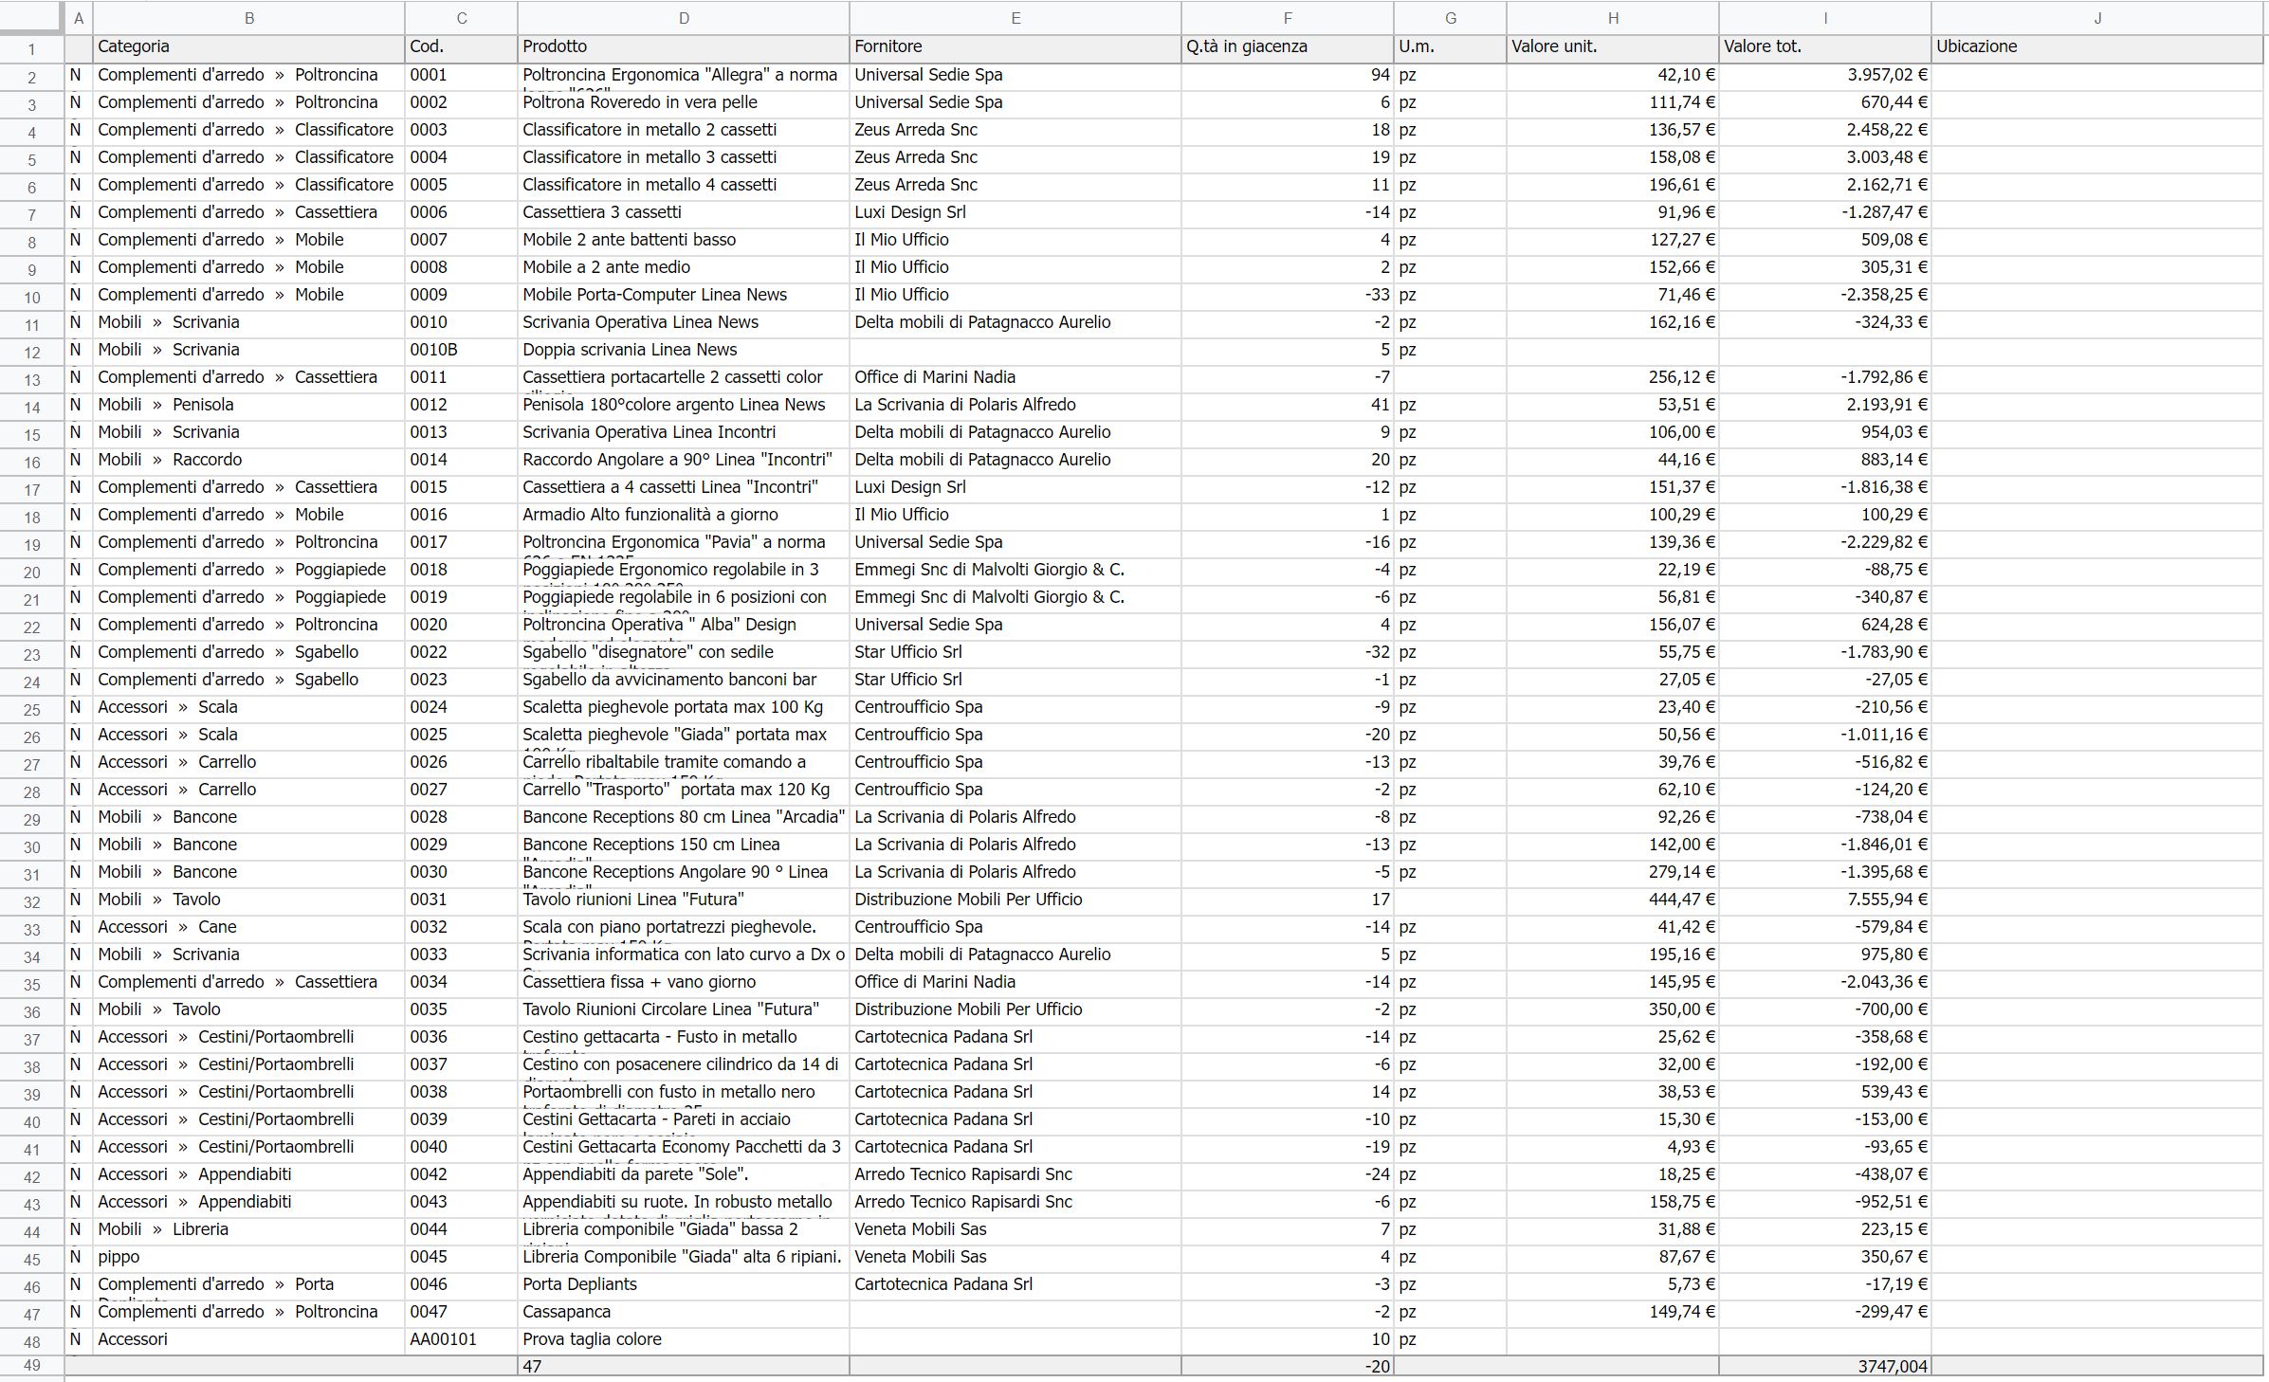This screenshot has width=2269, height=1382.
Task: Click totals row quantity -20
Action: [x=1287, y=1367]
